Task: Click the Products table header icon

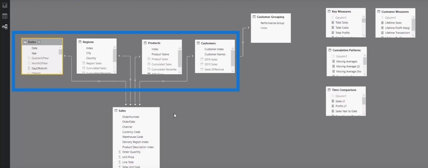Action: pyautogui.click(x=145, y=43)
